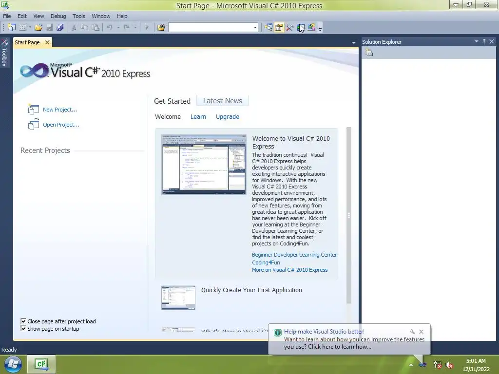
Task: Expand the Find combo box dropdown arrow
Action: point(255,27)
